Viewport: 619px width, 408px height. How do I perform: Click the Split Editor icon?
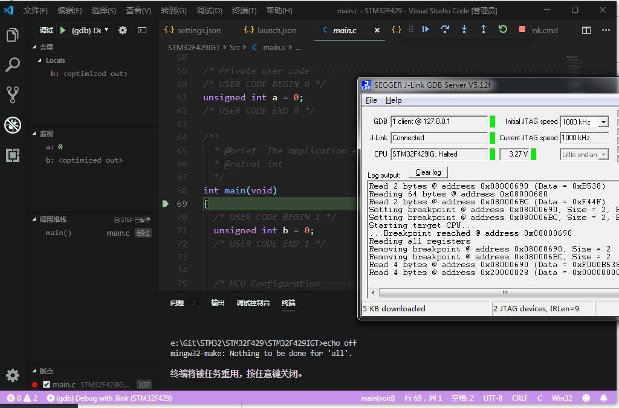pyautogui.click(x=587, y=30)
